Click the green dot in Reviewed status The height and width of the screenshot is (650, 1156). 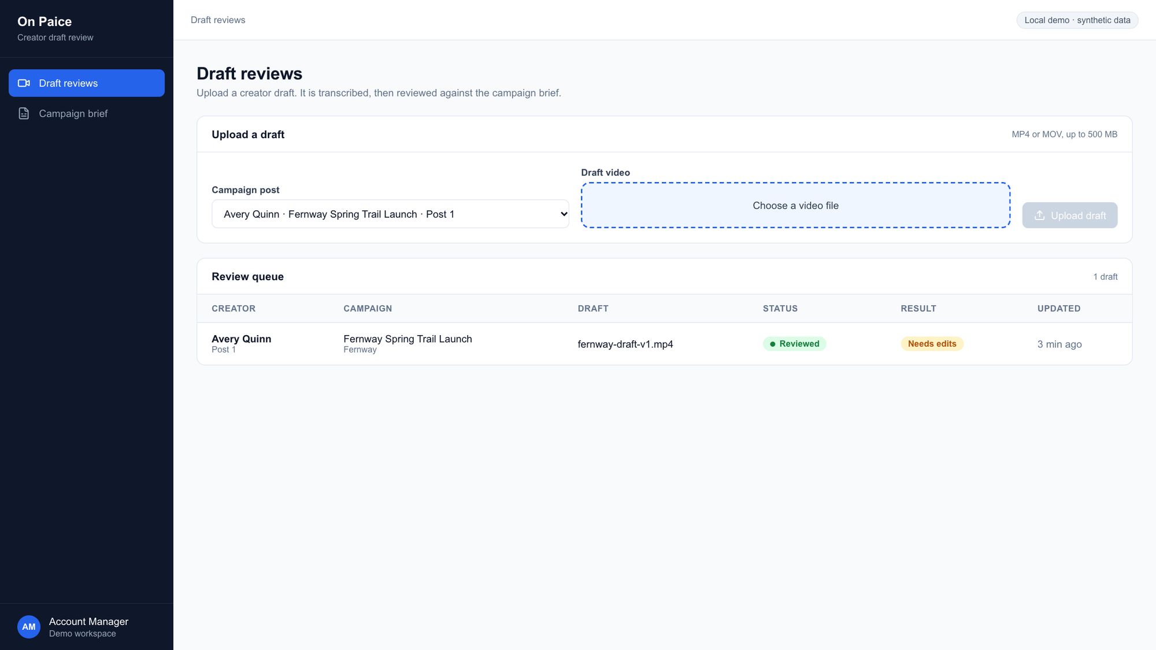[772, 344]
